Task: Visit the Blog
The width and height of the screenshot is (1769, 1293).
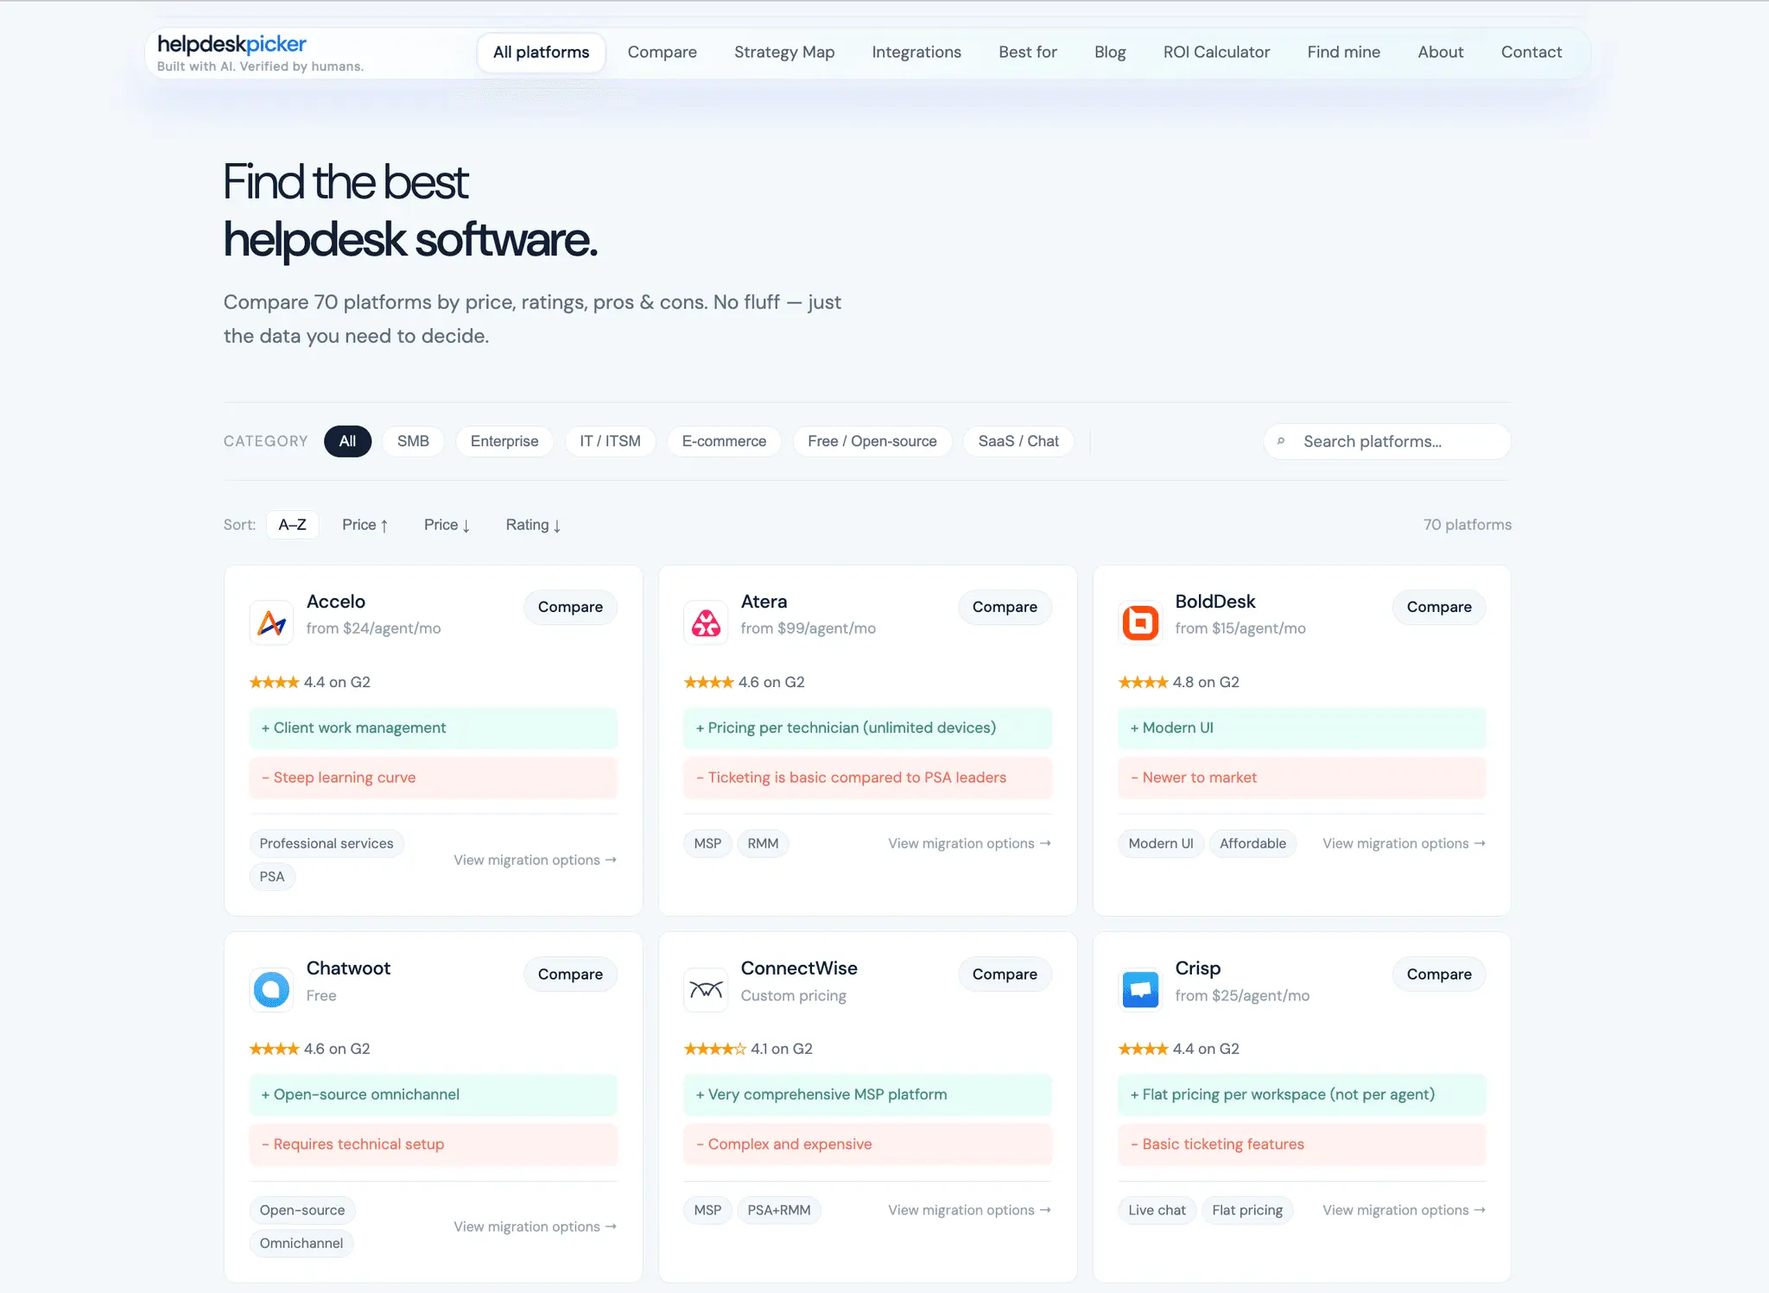Action: (1110, 52)
